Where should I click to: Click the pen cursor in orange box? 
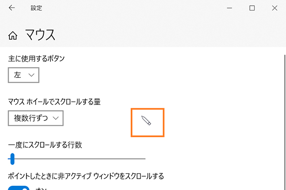point(147,122)
